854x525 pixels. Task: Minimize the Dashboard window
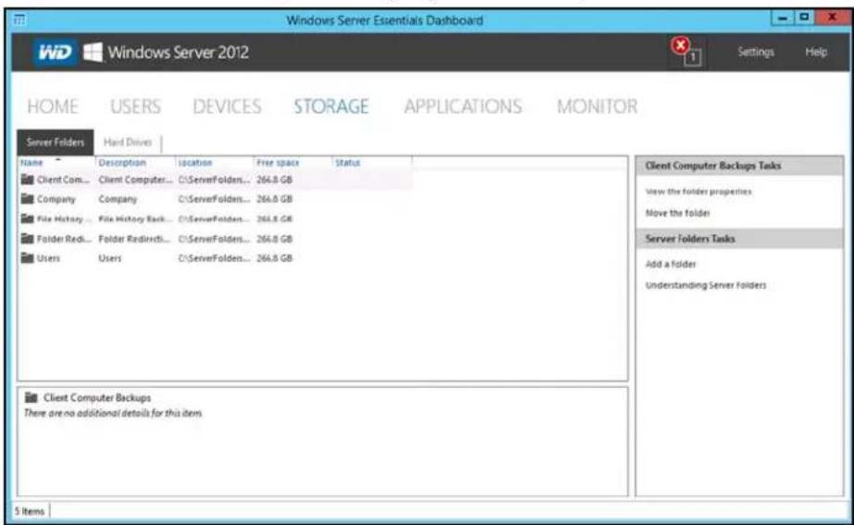point(783,18)
